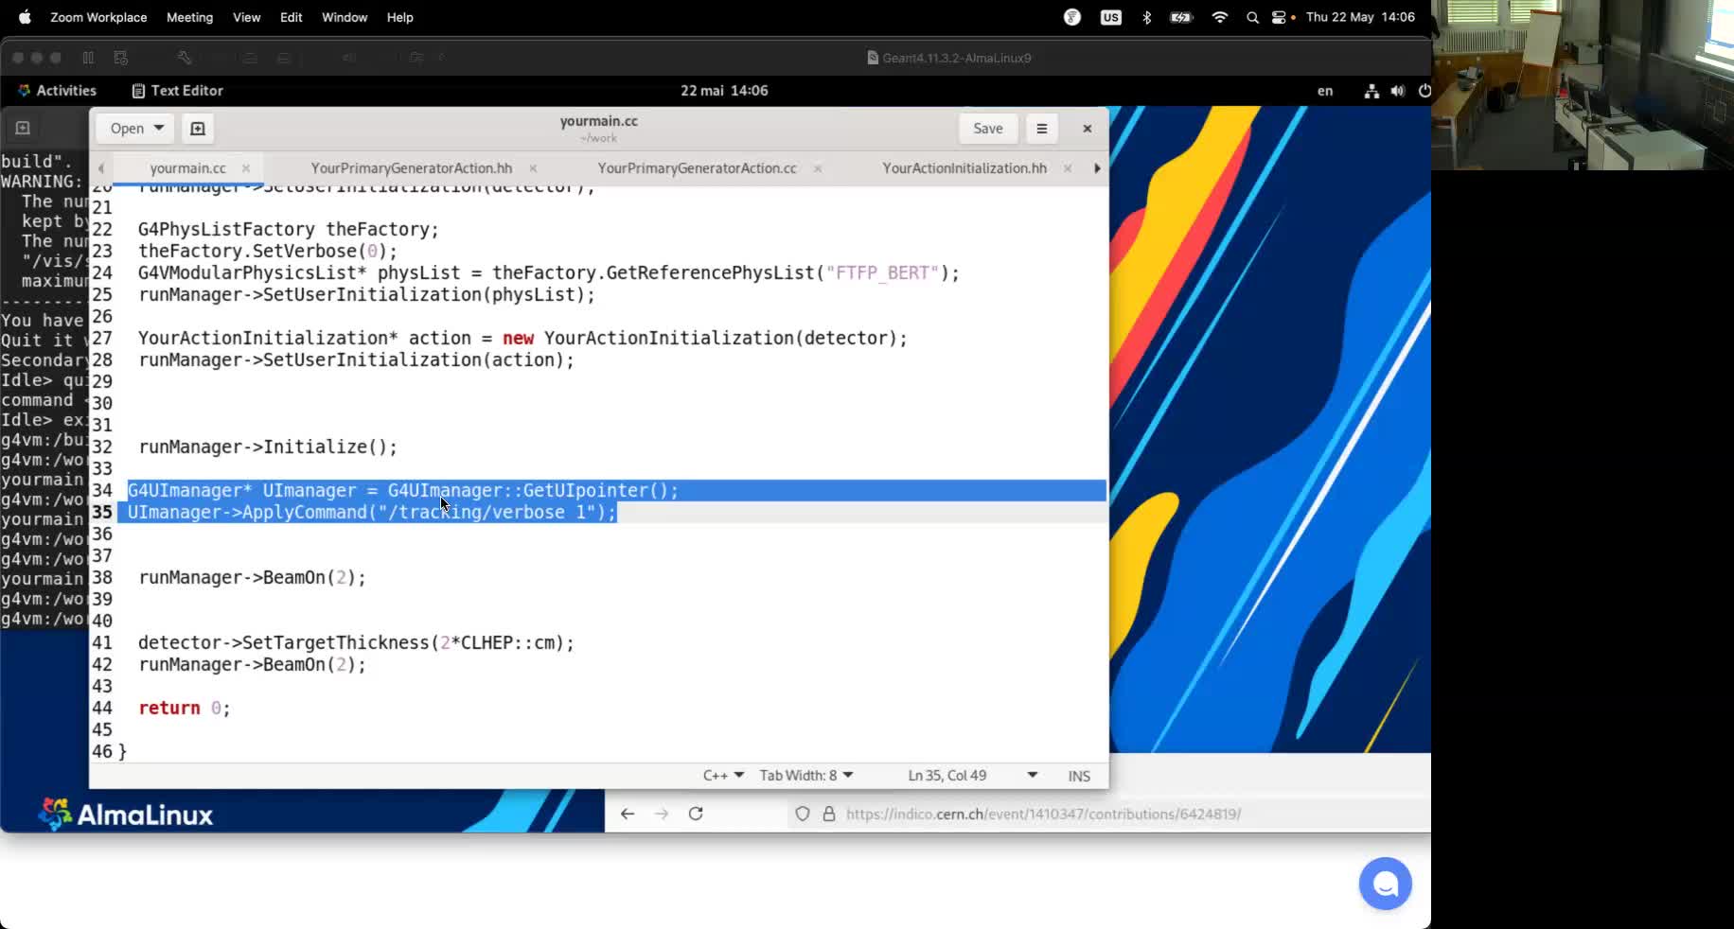This screenshot has height=929, width=1734.
Task: Open a new tab in the text editor
Action: (x=197, y=129)
